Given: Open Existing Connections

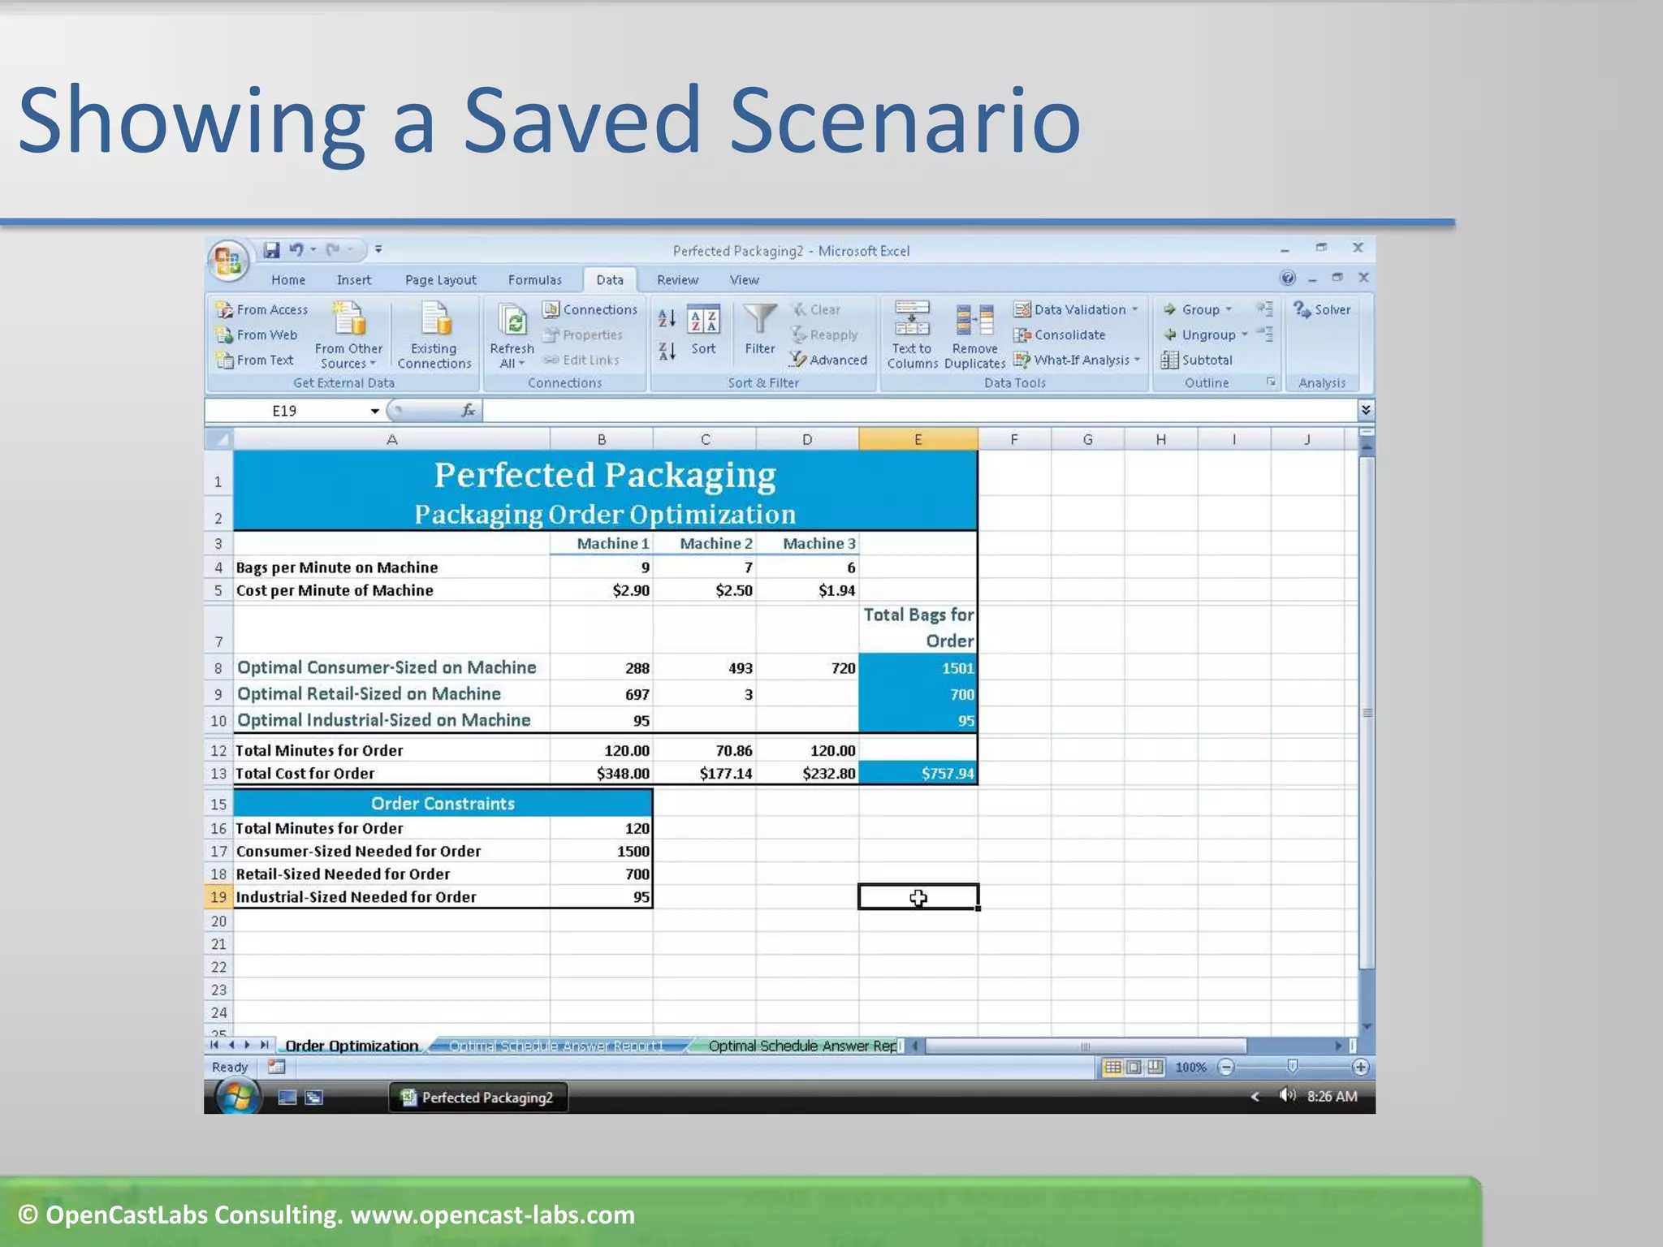Looking at the screenshot, I should coord(434,335).
